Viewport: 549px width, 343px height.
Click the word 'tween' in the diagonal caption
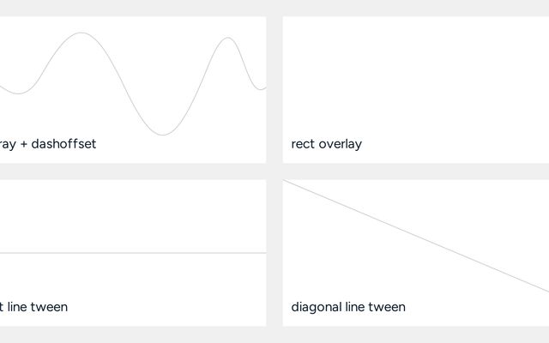[387, 307]
